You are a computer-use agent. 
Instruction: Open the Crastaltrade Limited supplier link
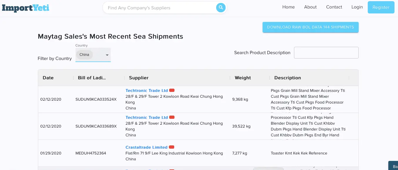pyautogui.click(x=146, y=147)
